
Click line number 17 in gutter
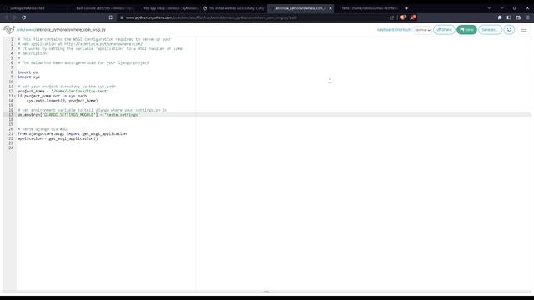point(11,115)
